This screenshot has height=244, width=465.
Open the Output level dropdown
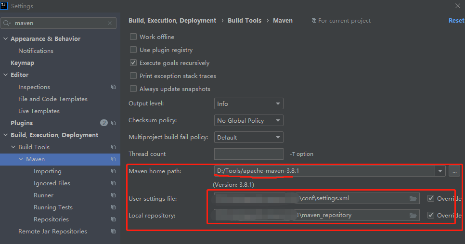[x=248, y=103]
